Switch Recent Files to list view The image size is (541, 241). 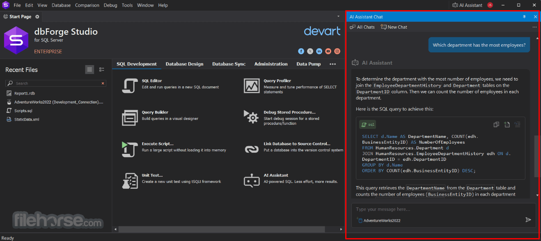[x=89, y=70]
